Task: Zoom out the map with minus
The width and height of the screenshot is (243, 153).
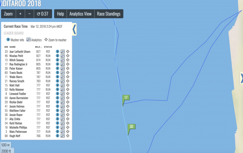Action: tap(29, 14)
